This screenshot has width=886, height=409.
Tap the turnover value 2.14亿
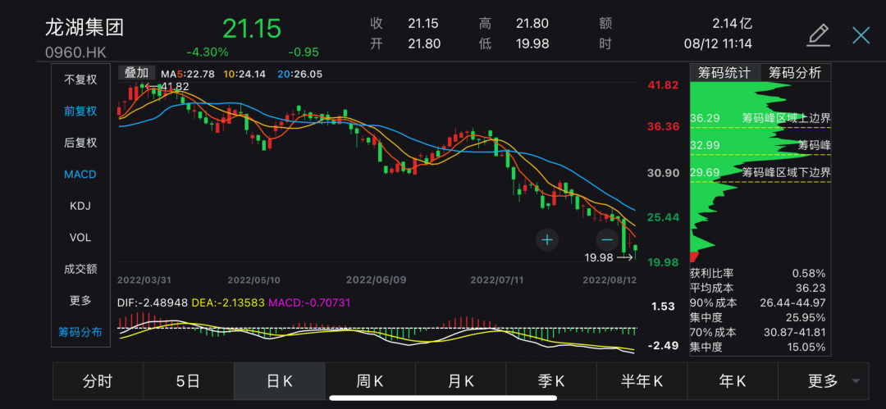(733, 24)
